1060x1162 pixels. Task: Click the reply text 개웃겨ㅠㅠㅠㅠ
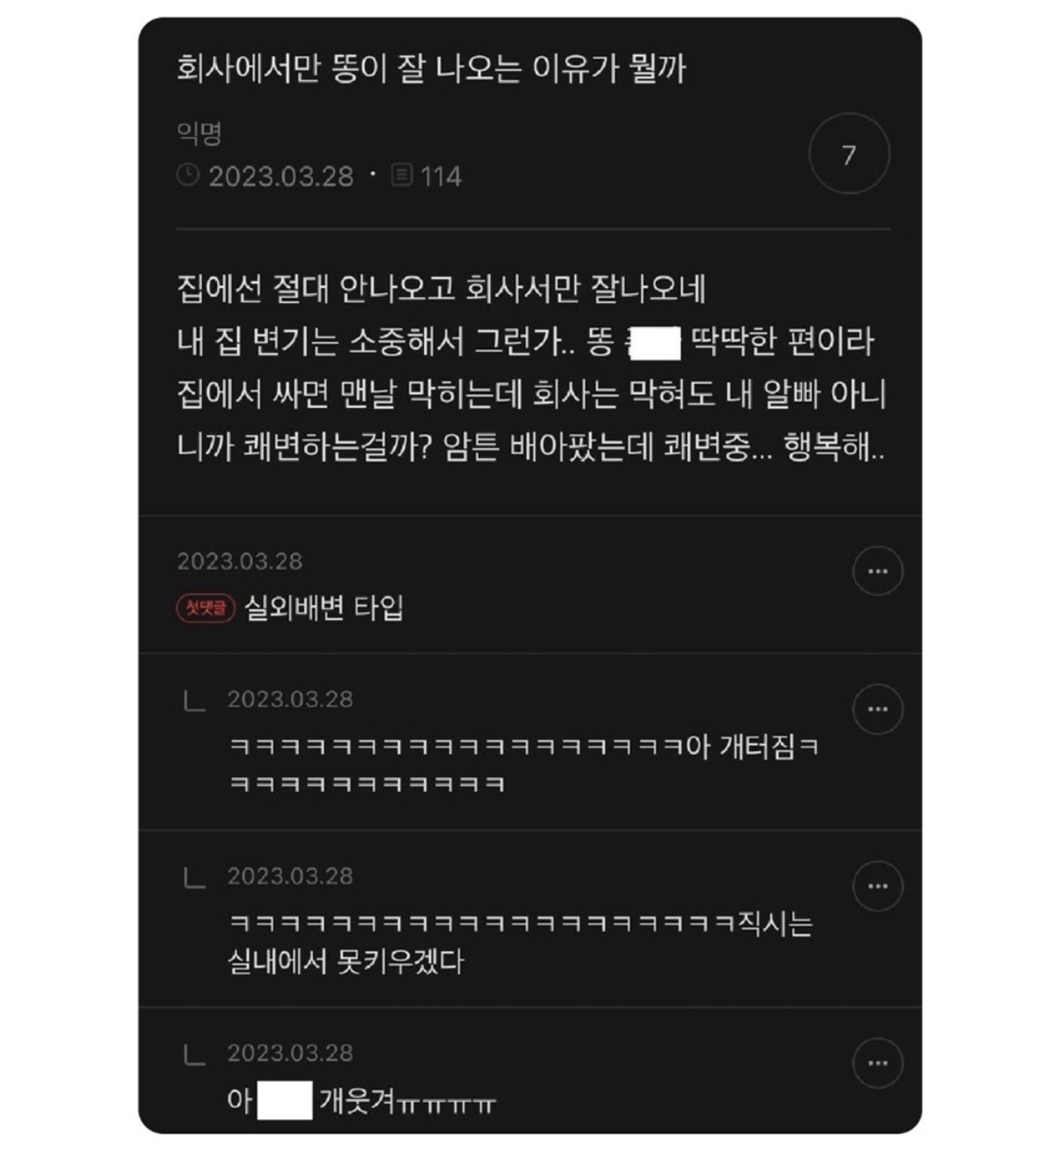408,1100
